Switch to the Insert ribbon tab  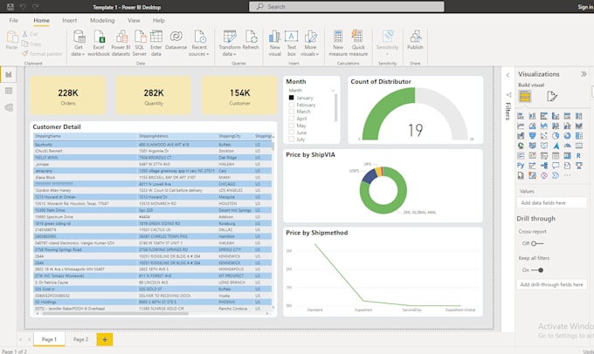pyautogui.click(x=69, y=20)
